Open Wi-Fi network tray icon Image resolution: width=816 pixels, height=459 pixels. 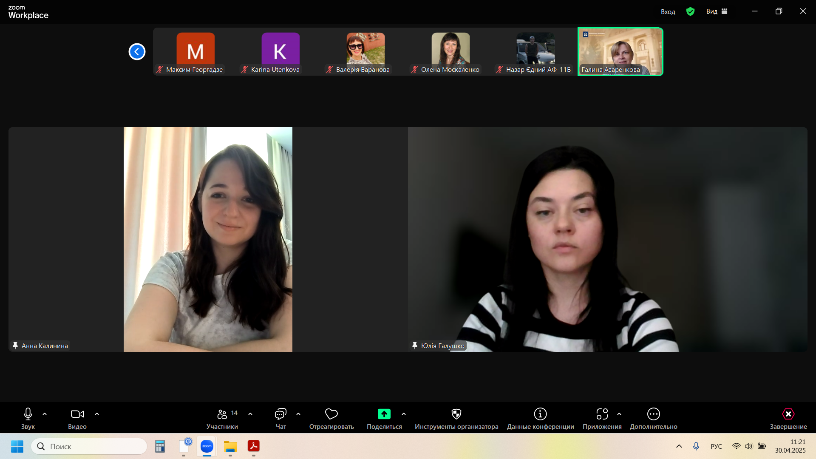(x=736, y=446)
